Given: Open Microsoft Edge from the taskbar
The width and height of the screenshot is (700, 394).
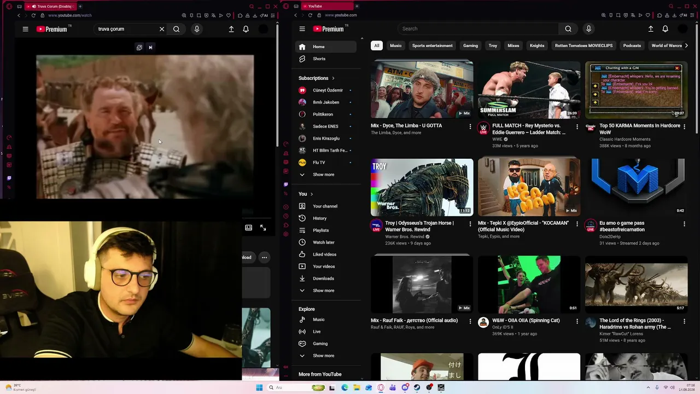Looking at the screenshot, I should tap(345, 387).
